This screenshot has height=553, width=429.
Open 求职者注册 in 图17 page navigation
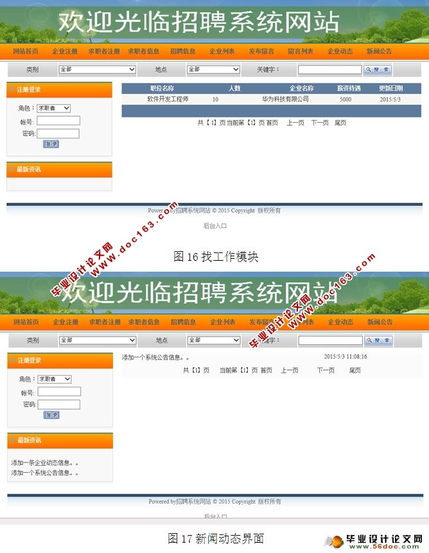coord(105,322)
